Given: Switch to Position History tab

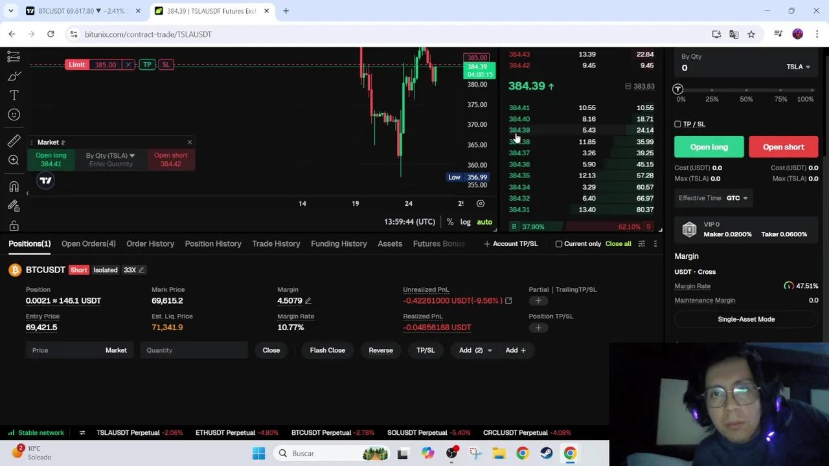Looking at the screenshot, I should [x=213, y=244].
